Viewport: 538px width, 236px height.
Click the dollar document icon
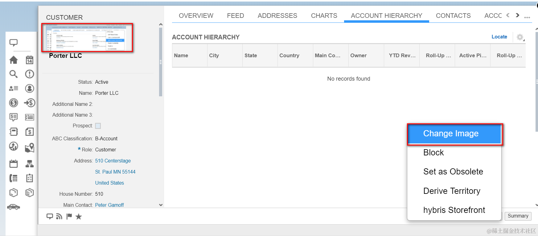30,132
